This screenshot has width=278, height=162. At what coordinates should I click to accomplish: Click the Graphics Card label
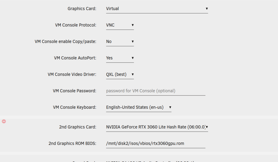(x=82, y=9)
